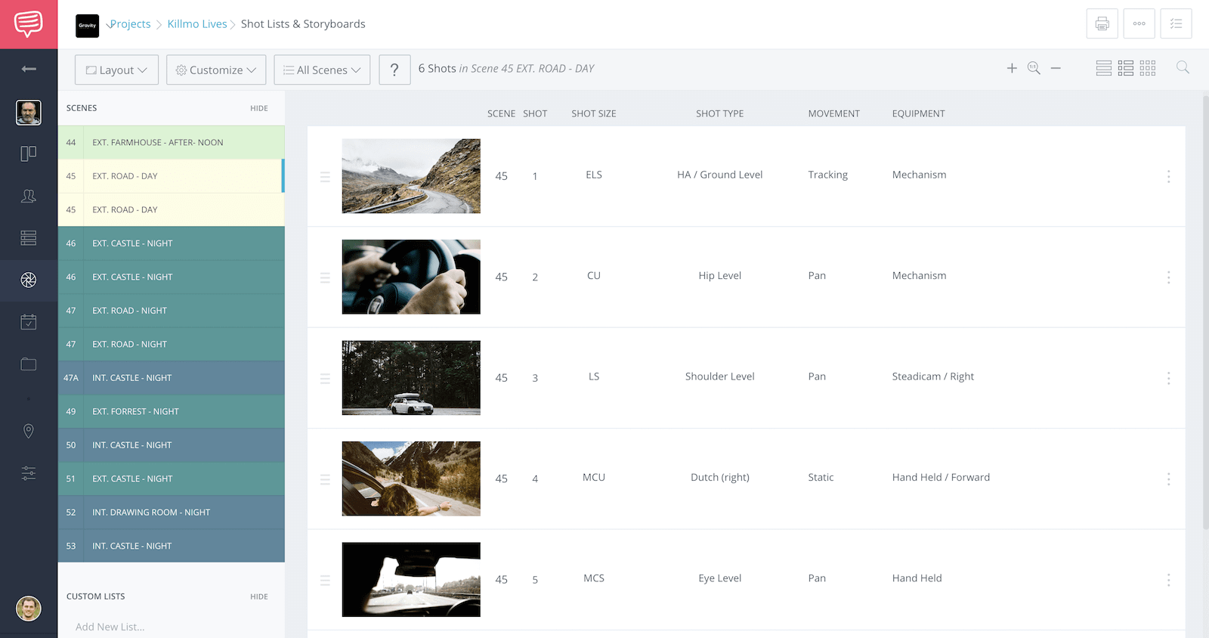Click the 'Dutch (right)' shot type cell

click(x=720, y=477)
